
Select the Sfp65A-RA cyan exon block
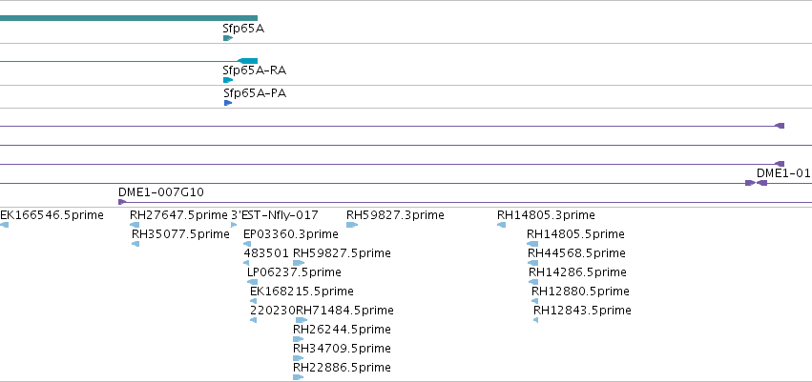(247, 61)
